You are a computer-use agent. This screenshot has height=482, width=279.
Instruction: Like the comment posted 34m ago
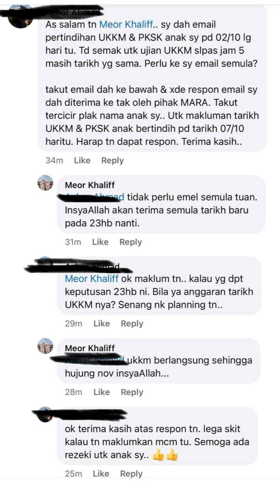pyautogui.click(x=82, y=160)
